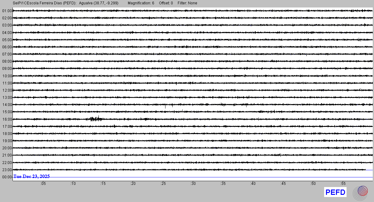The image size is (374, 202).
Task: Select the 12:00 hour label
Action: (7, 90)
